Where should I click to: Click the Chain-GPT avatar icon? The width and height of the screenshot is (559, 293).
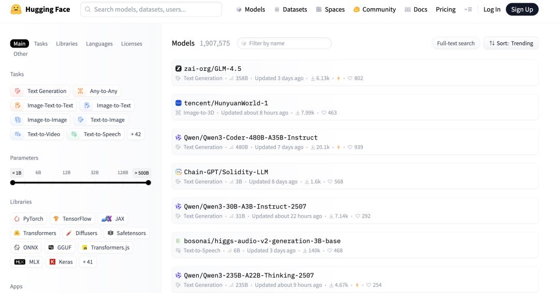click(x=178, y=172)
